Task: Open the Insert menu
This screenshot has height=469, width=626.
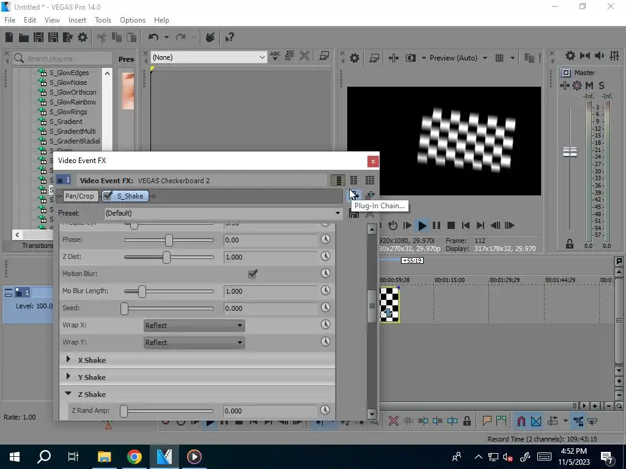Action: 77,20
